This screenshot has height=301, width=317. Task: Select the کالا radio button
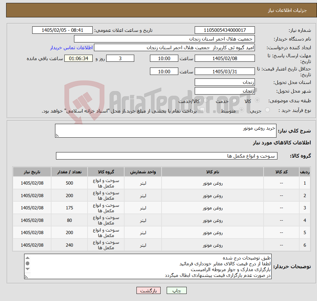(257, 100)
